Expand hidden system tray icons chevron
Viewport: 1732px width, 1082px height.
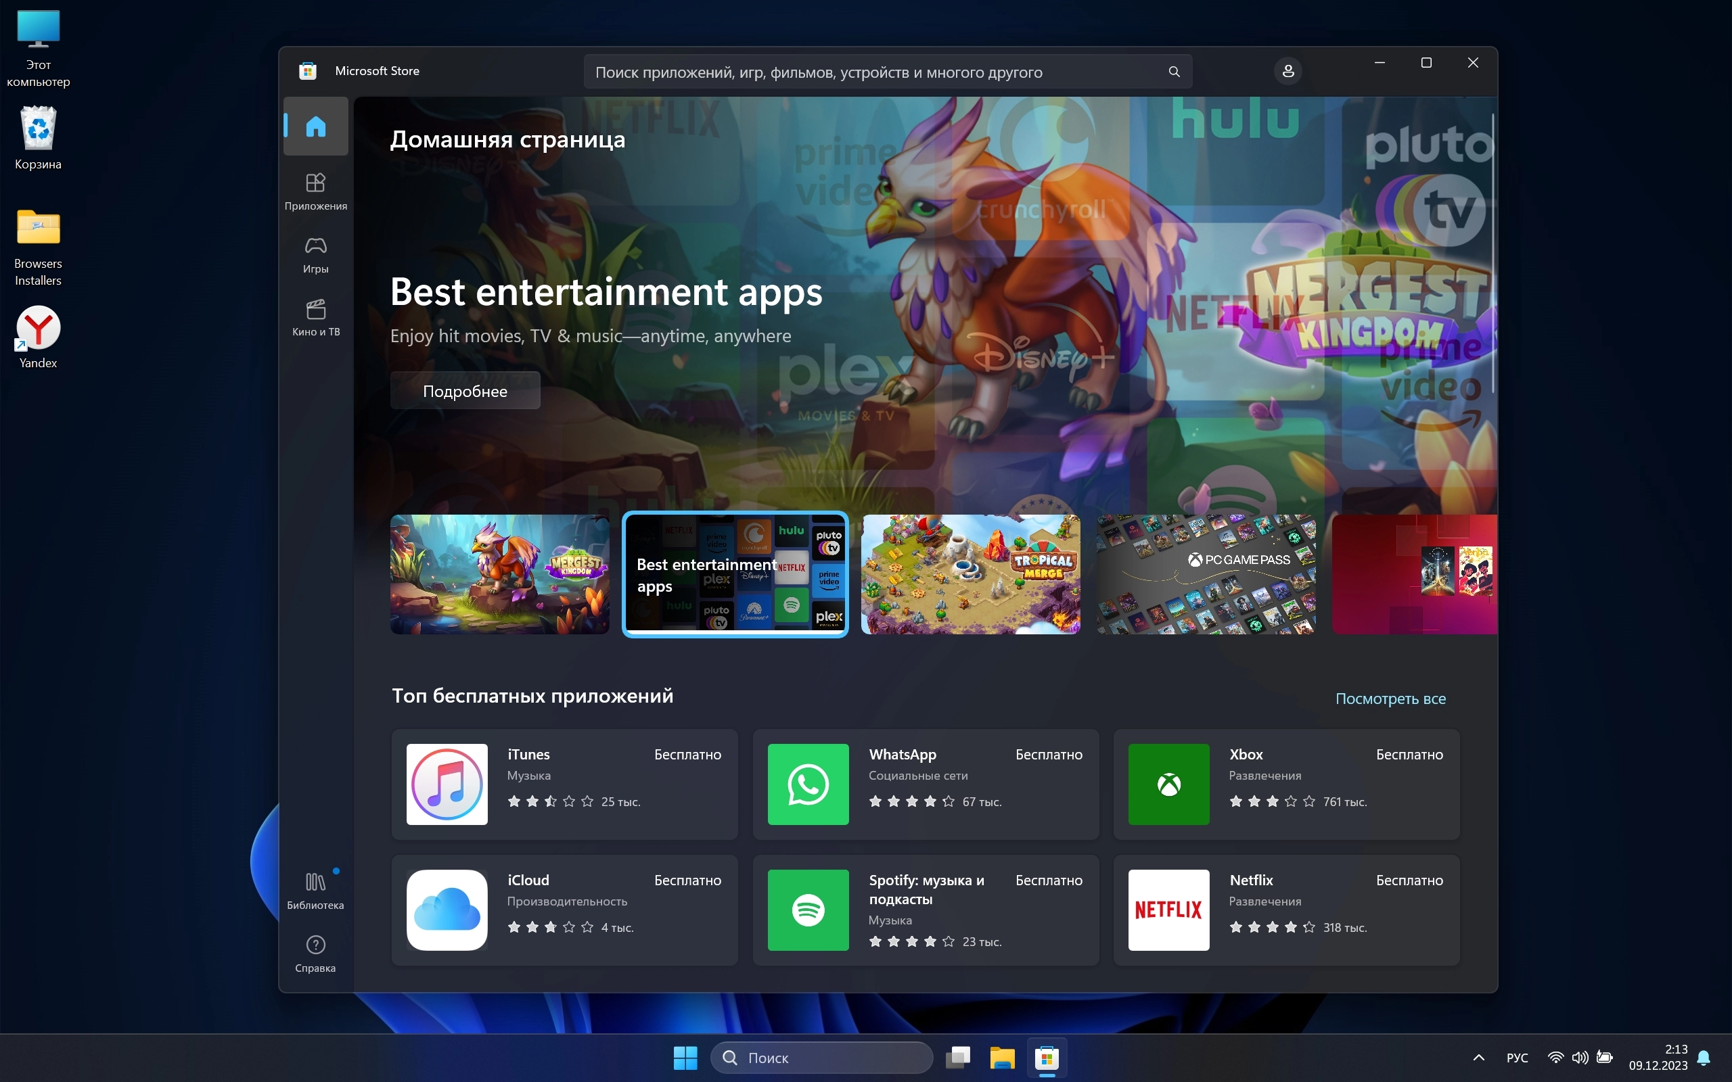(1479, 1058)
